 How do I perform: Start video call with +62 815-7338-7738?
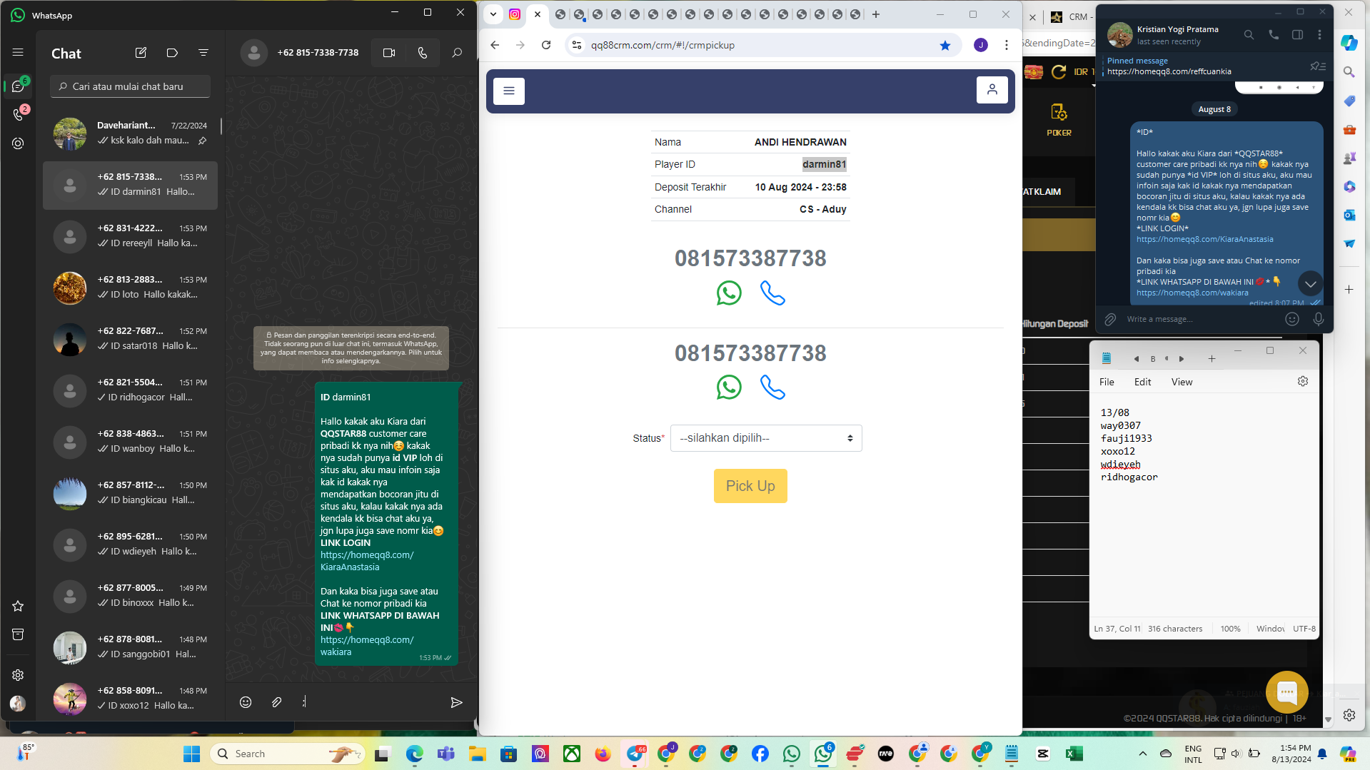[x=389, y=53]
